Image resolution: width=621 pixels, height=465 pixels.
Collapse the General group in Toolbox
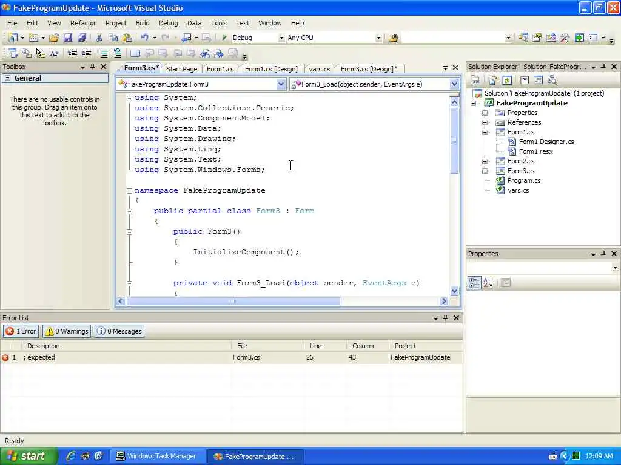point(7,78)
